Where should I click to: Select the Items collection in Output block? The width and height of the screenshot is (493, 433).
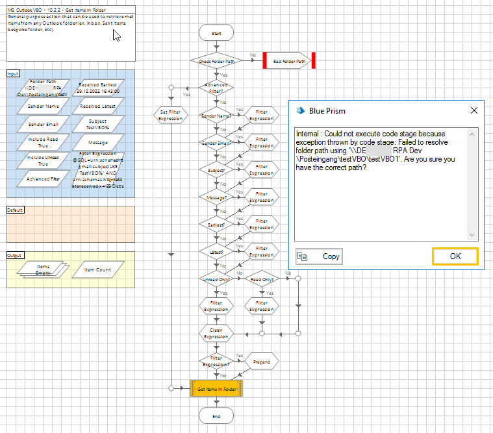[43, 269]
